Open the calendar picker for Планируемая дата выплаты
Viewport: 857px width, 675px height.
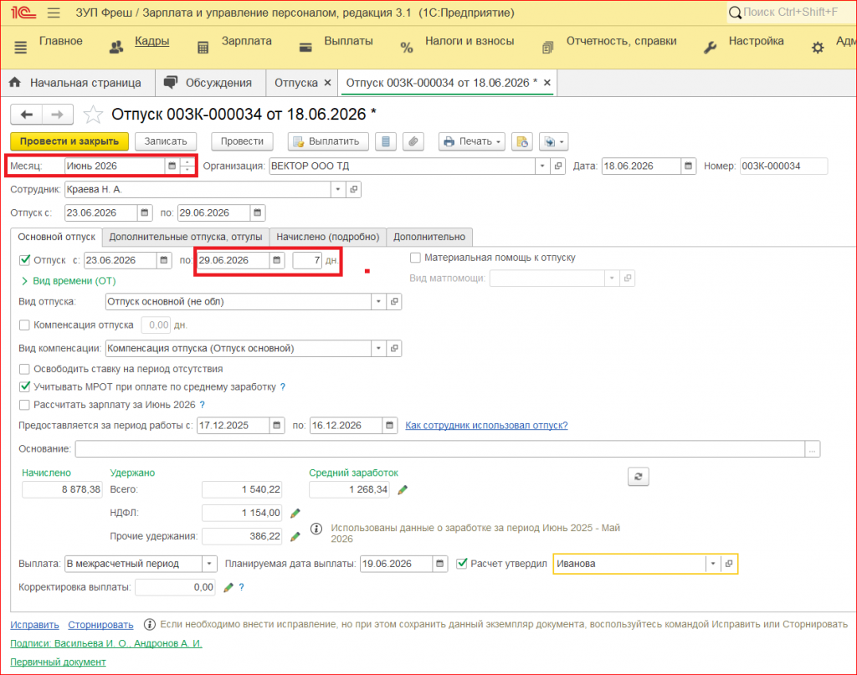point(440,564)
